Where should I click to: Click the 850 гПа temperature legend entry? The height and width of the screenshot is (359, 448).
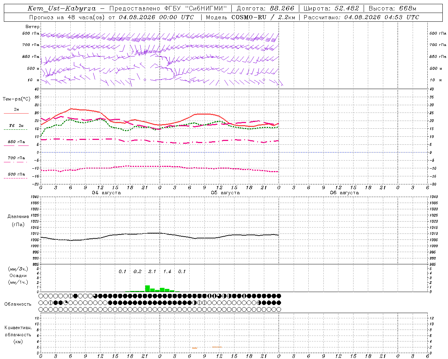coord(16,142)
